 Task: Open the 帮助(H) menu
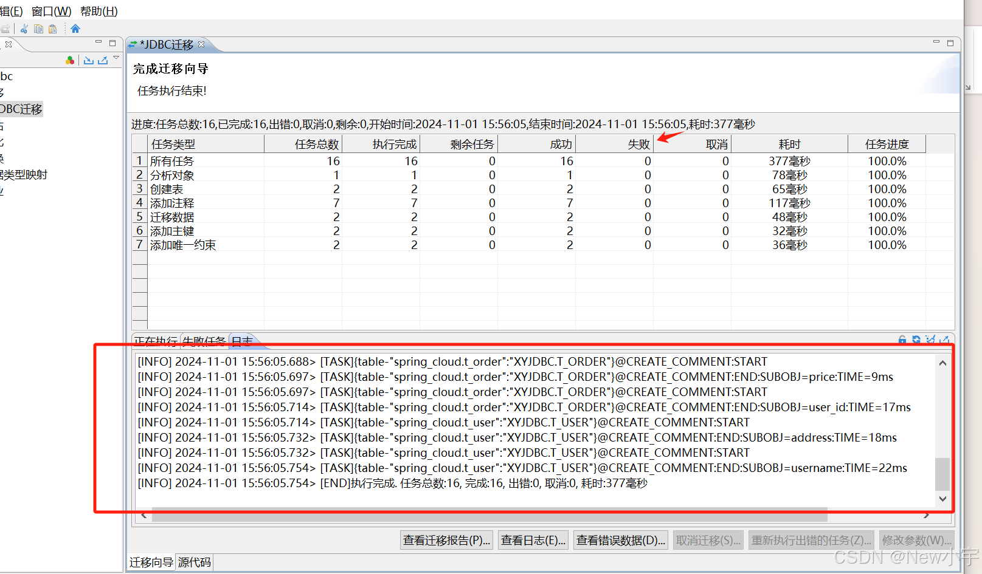[x=98, y=11]
